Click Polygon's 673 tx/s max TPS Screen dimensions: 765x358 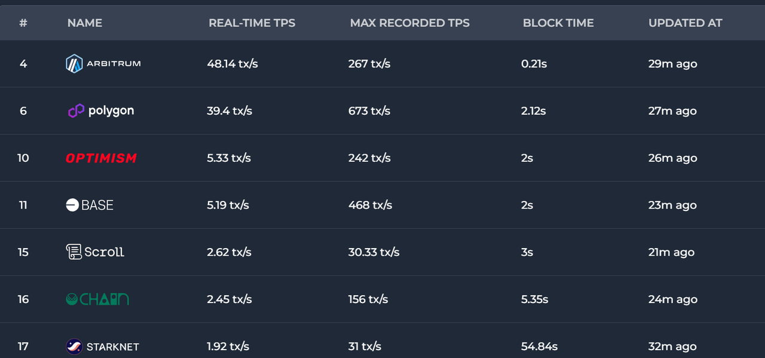[369, 111]
